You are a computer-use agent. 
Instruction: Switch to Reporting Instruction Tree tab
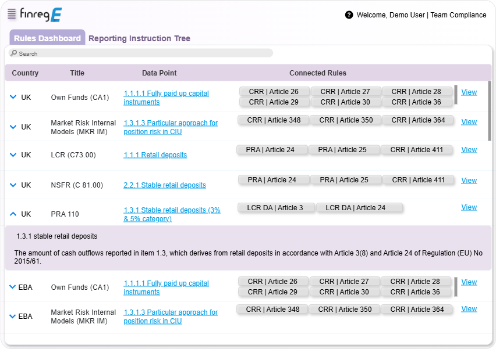tap(139, 38)
